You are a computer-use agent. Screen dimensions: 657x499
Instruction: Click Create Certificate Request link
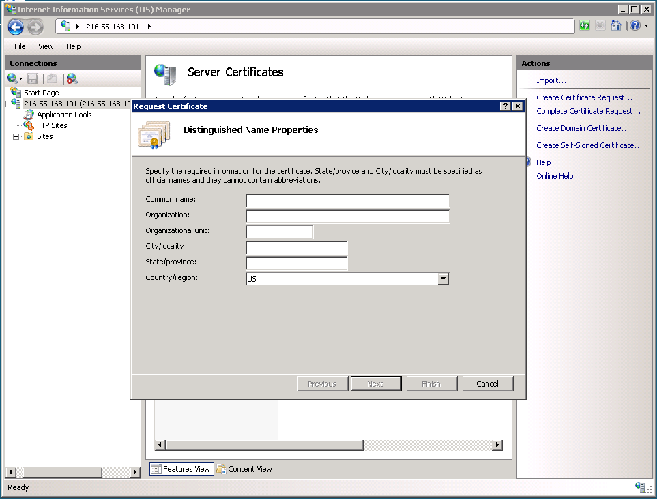point(584,97)
